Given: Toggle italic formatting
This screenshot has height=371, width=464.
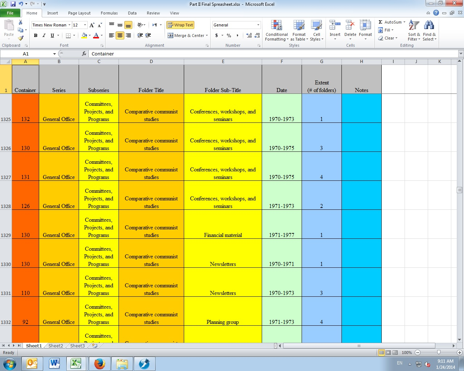Looking at the screenshot, I should click(x=43, y=35).
